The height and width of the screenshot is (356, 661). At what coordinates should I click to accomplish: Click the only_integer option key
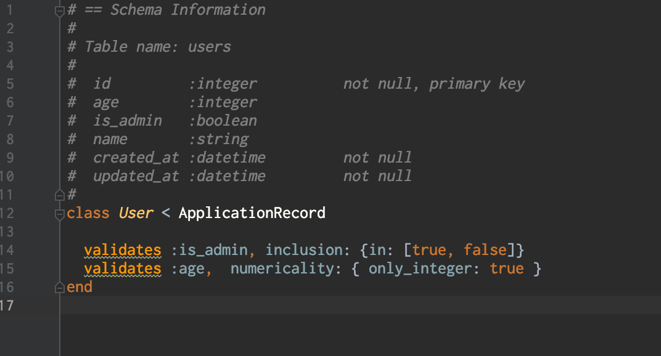[420, 269]
